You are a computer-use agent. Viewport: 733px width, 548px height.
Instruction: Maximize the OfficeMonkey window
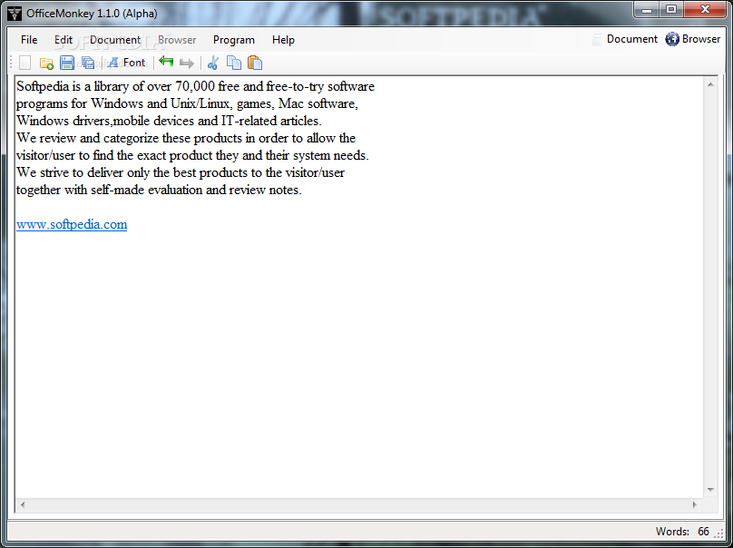(x=671, y=10)
